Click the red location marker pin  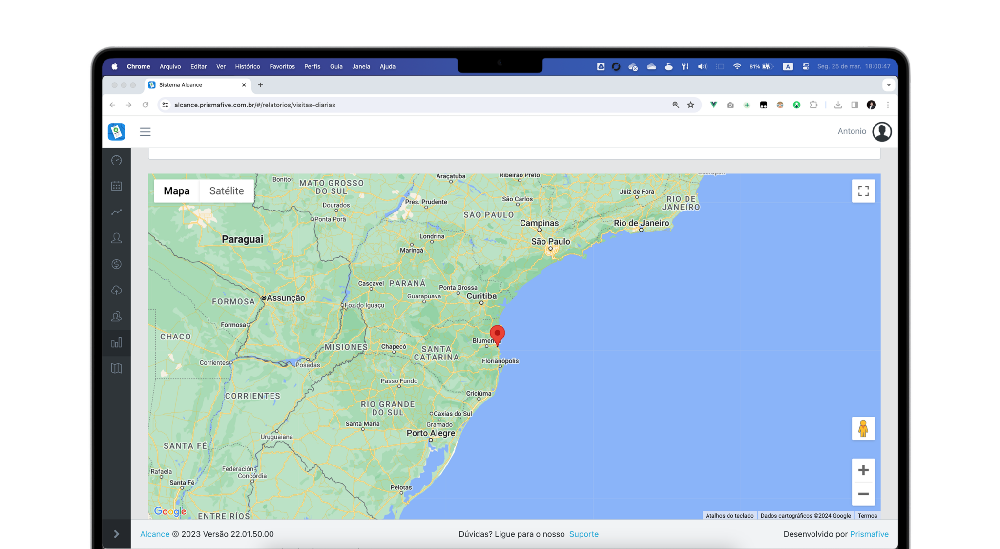[497, 334]
